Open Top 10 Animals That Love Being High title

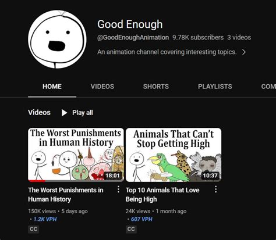162,195
